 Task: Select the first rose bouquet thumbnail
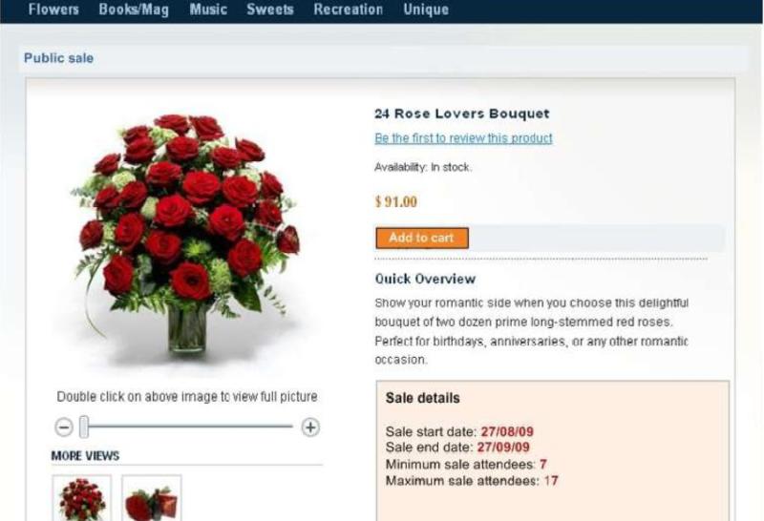point(82,498)
